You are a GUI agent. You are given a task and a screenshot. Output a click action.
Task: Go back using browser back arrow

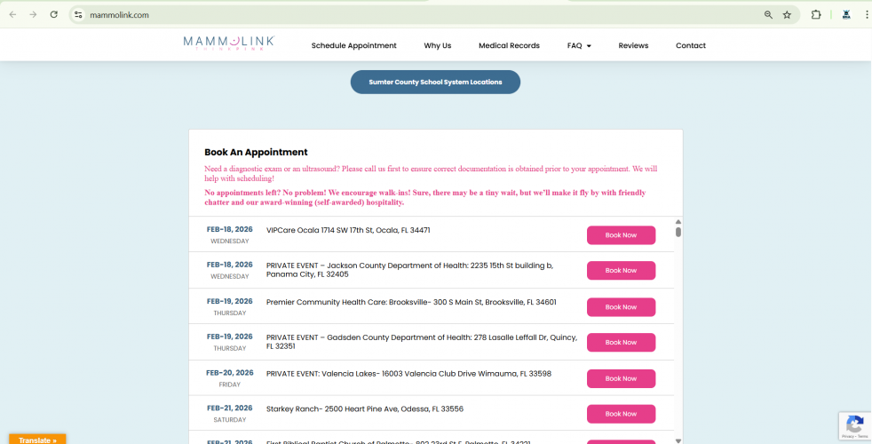coord(12,15)
